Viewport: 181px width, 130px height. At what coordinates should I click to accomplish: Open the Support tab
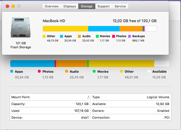point(104,6)
